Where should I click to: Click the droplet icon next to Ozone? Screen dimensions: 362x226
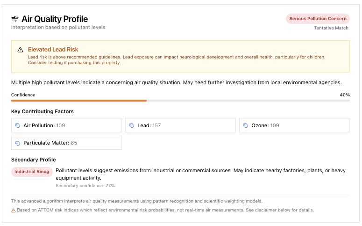pyautogui.click(x=245, y=125)
